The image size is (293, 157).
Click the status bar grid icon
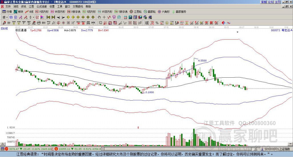click(2, 149)
